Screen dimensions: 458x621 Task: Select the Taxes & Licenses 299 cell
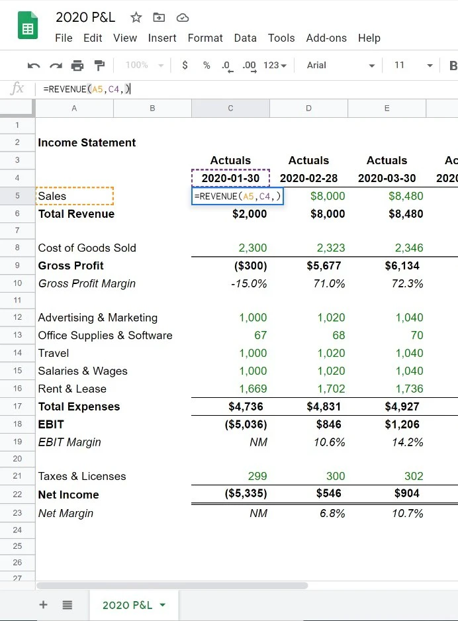(230, 476)
